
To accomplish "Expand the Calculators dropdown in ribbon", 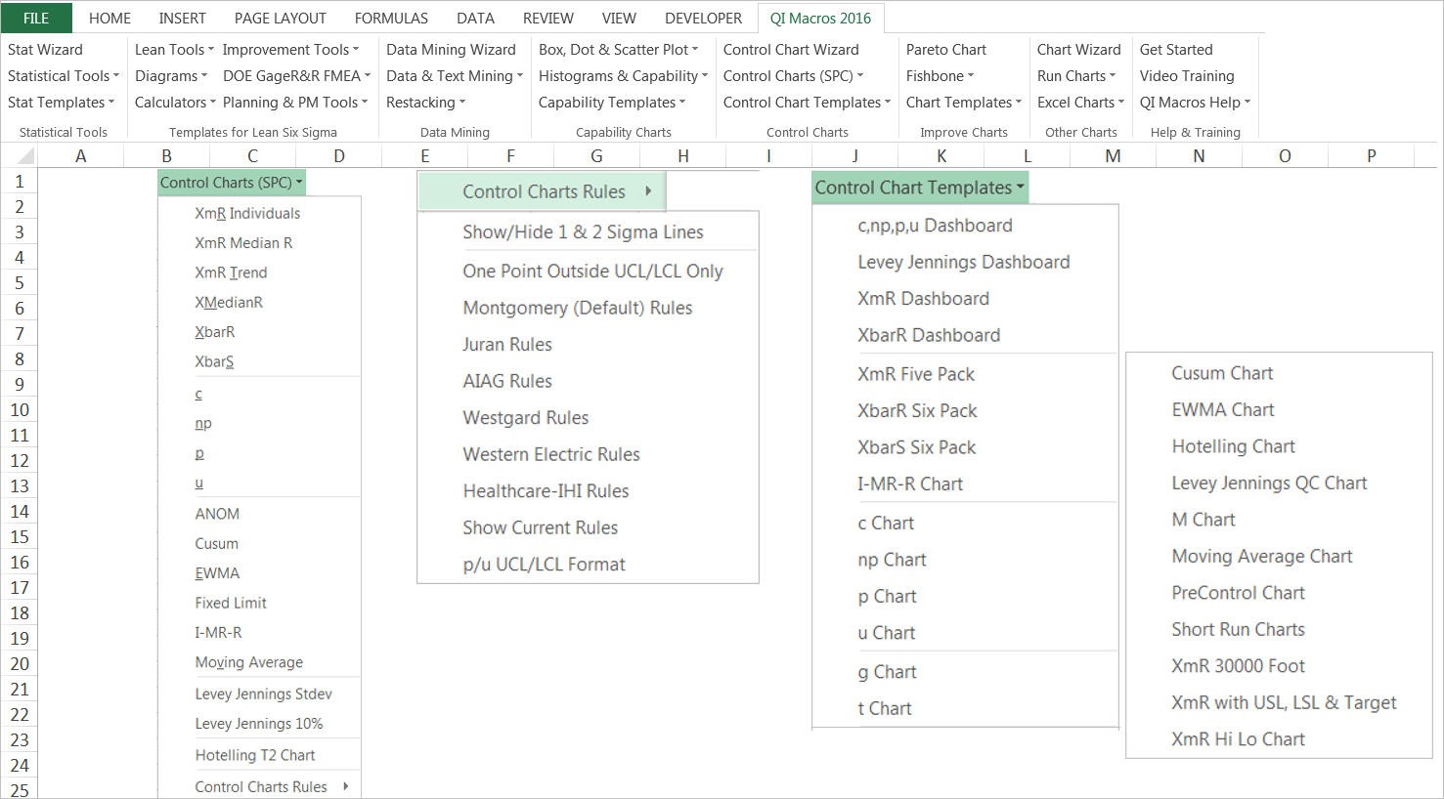I will click(175, 102).
